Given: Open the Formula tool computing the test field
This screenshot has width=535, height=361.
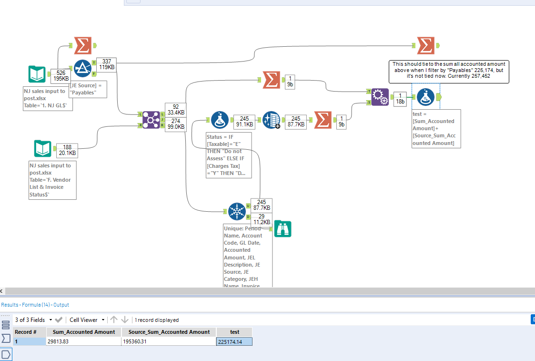Looking at the screenshot, I should 425,97.
